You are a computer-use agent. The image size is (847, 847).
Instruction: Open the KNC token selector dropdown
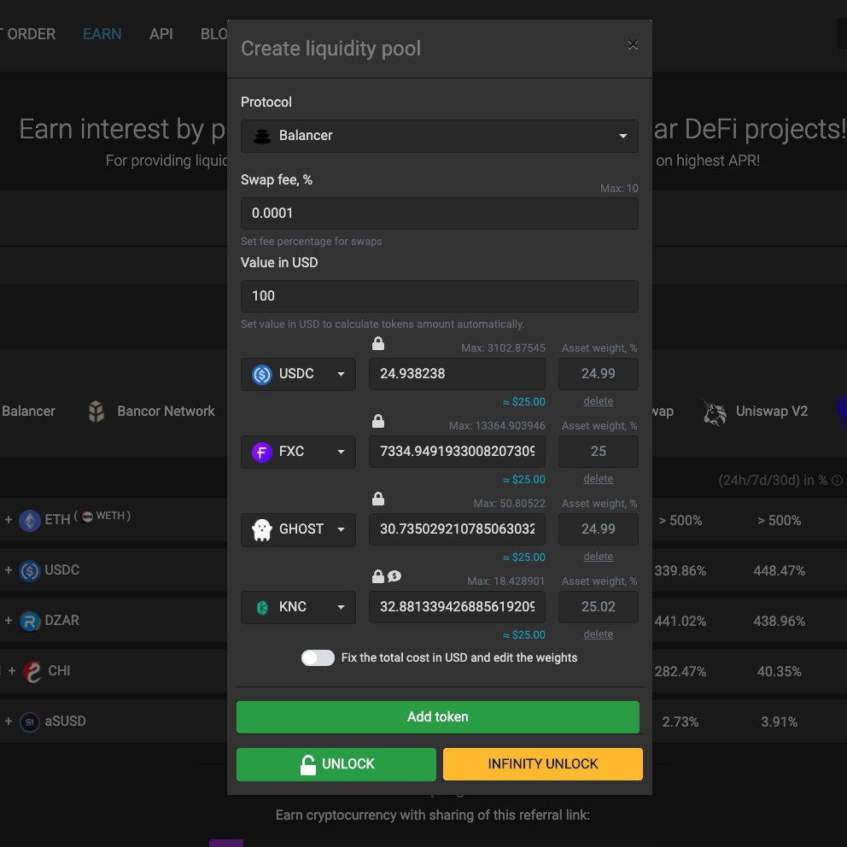(298, 607)
